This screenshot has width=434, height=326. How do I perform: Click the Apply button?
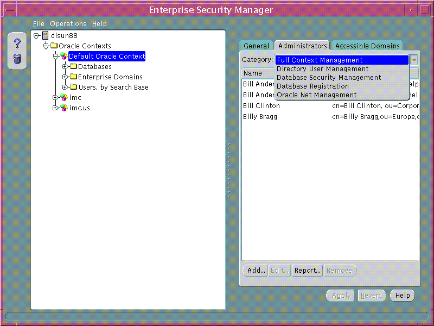(341, 296)
